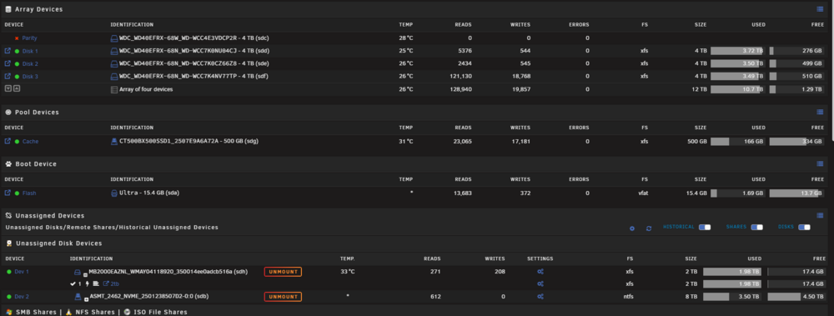Viewport: 834px width, 316px height.
Task: Open device settings gears for Dev 1
Action: click(540, 272)
